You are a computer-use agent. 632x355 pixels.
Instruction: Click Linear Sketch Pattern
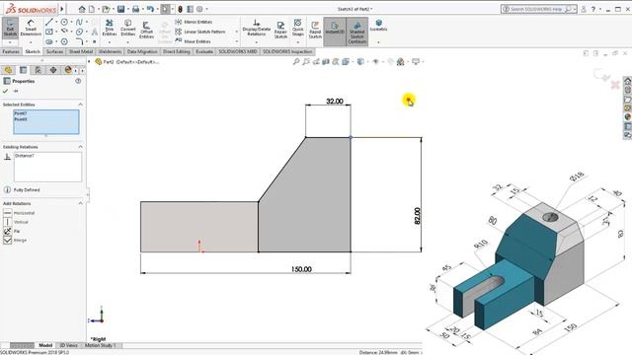coord(200,32)
